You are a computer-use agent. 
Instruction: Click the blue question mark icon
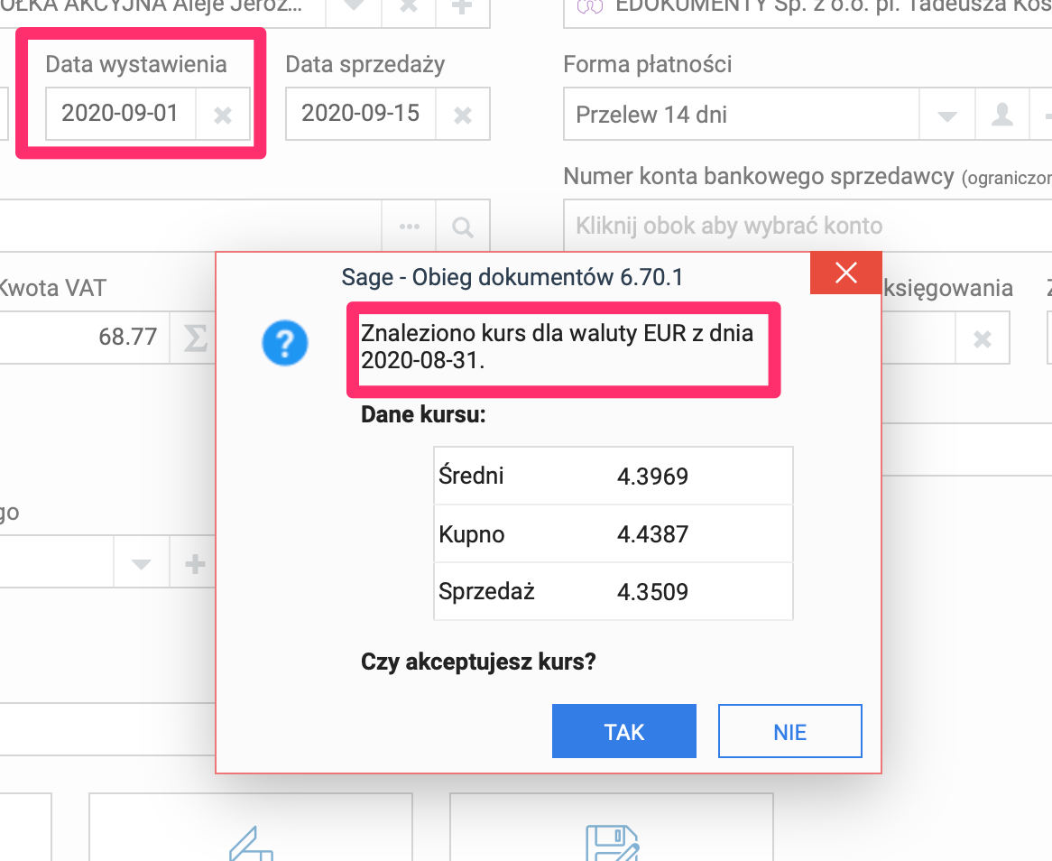(285, 343)
